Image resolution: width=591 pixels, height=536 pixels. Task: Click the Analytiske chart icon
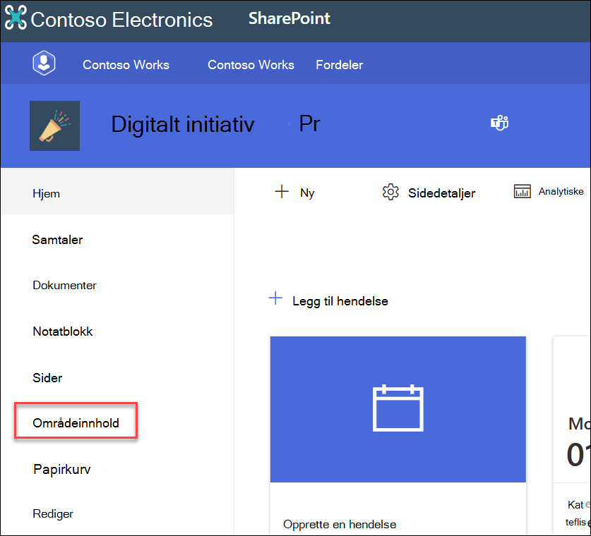pyautogui.click(x=522, y=191)
